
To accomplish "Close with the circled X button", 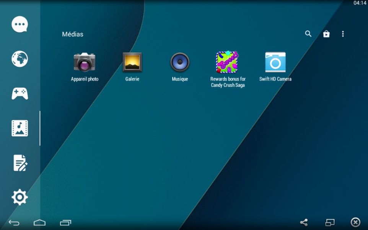I will [x=355, y=222].
